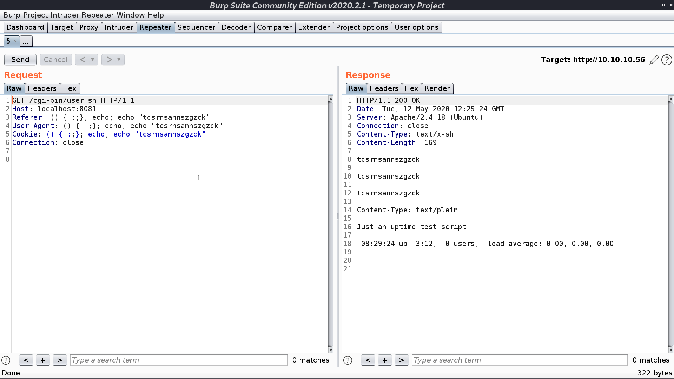Click the Referer header line in request

[x=111, y=117]
